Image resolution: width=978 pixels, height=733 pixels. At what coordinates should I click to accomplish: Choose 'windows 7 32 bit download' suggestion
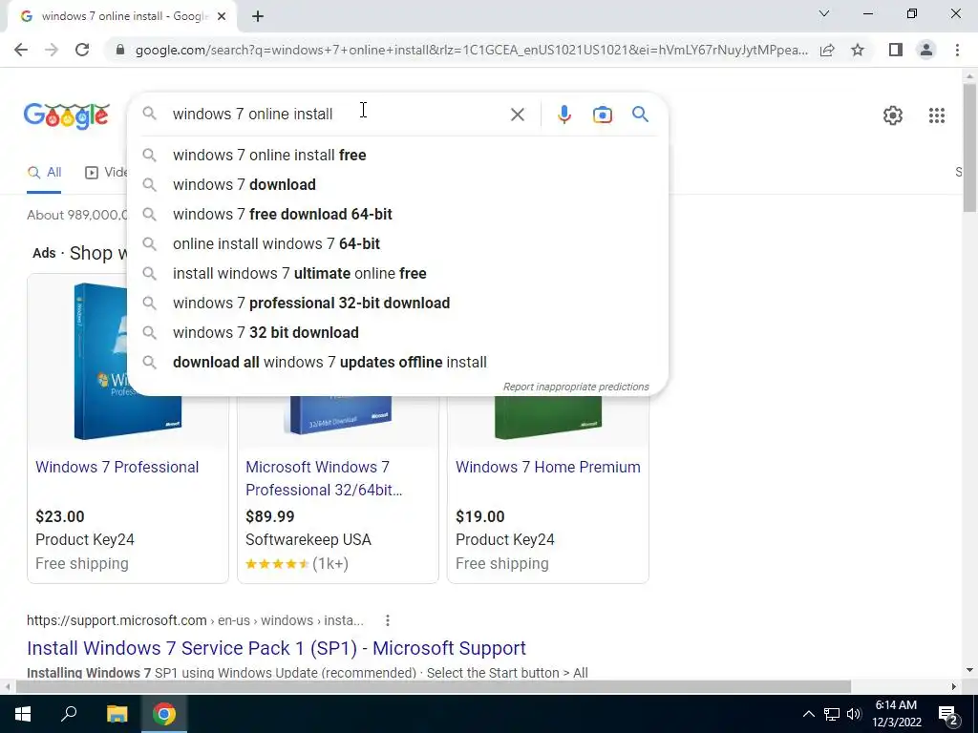pos(398,333)
